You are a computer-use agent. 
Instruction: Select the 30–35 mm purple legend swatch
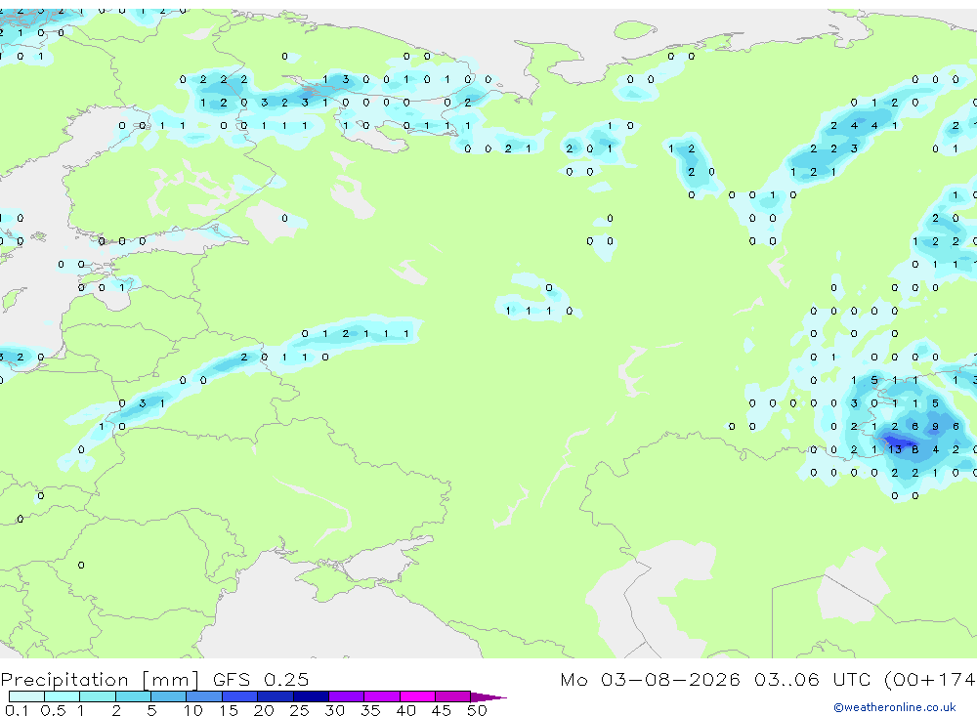(x=347, y=696)
